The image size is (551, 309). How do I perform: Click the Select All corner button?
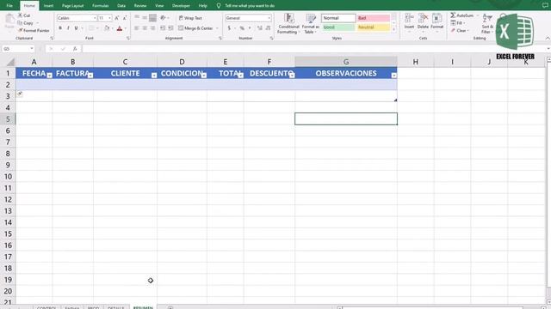pos(8,62)
